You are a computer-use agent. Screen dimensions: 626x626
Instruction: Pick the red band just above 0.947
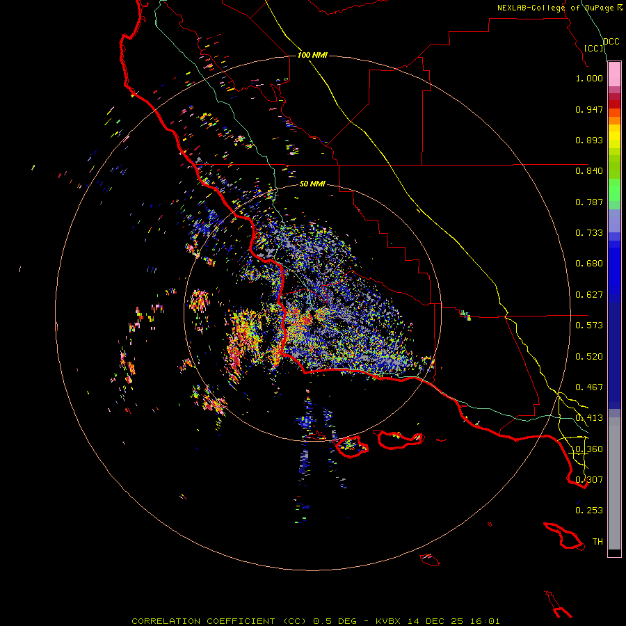pos(614,104)
